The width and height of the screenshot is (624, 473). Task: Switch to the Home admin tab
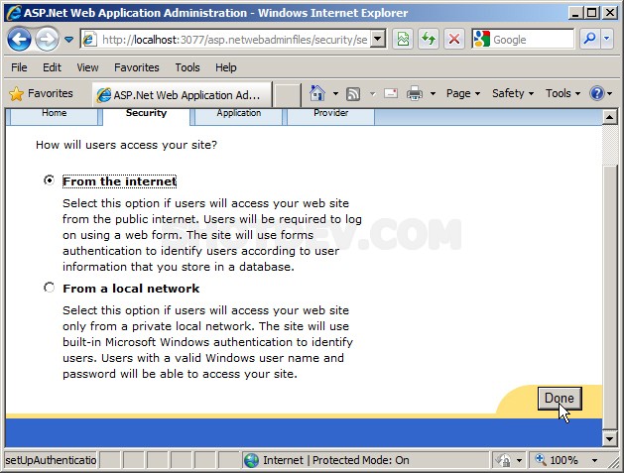[55, 116]
